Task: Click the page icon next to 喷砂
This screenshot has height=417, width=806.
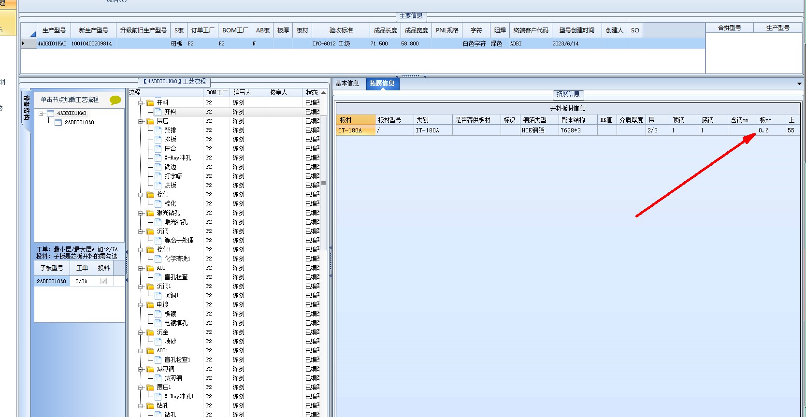Action: pos(158,342)
